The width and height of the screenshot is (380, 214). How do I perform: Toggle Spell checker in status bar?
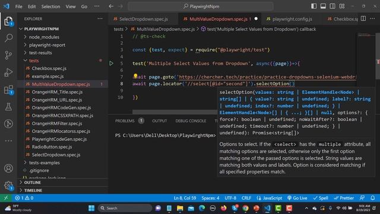321,198
